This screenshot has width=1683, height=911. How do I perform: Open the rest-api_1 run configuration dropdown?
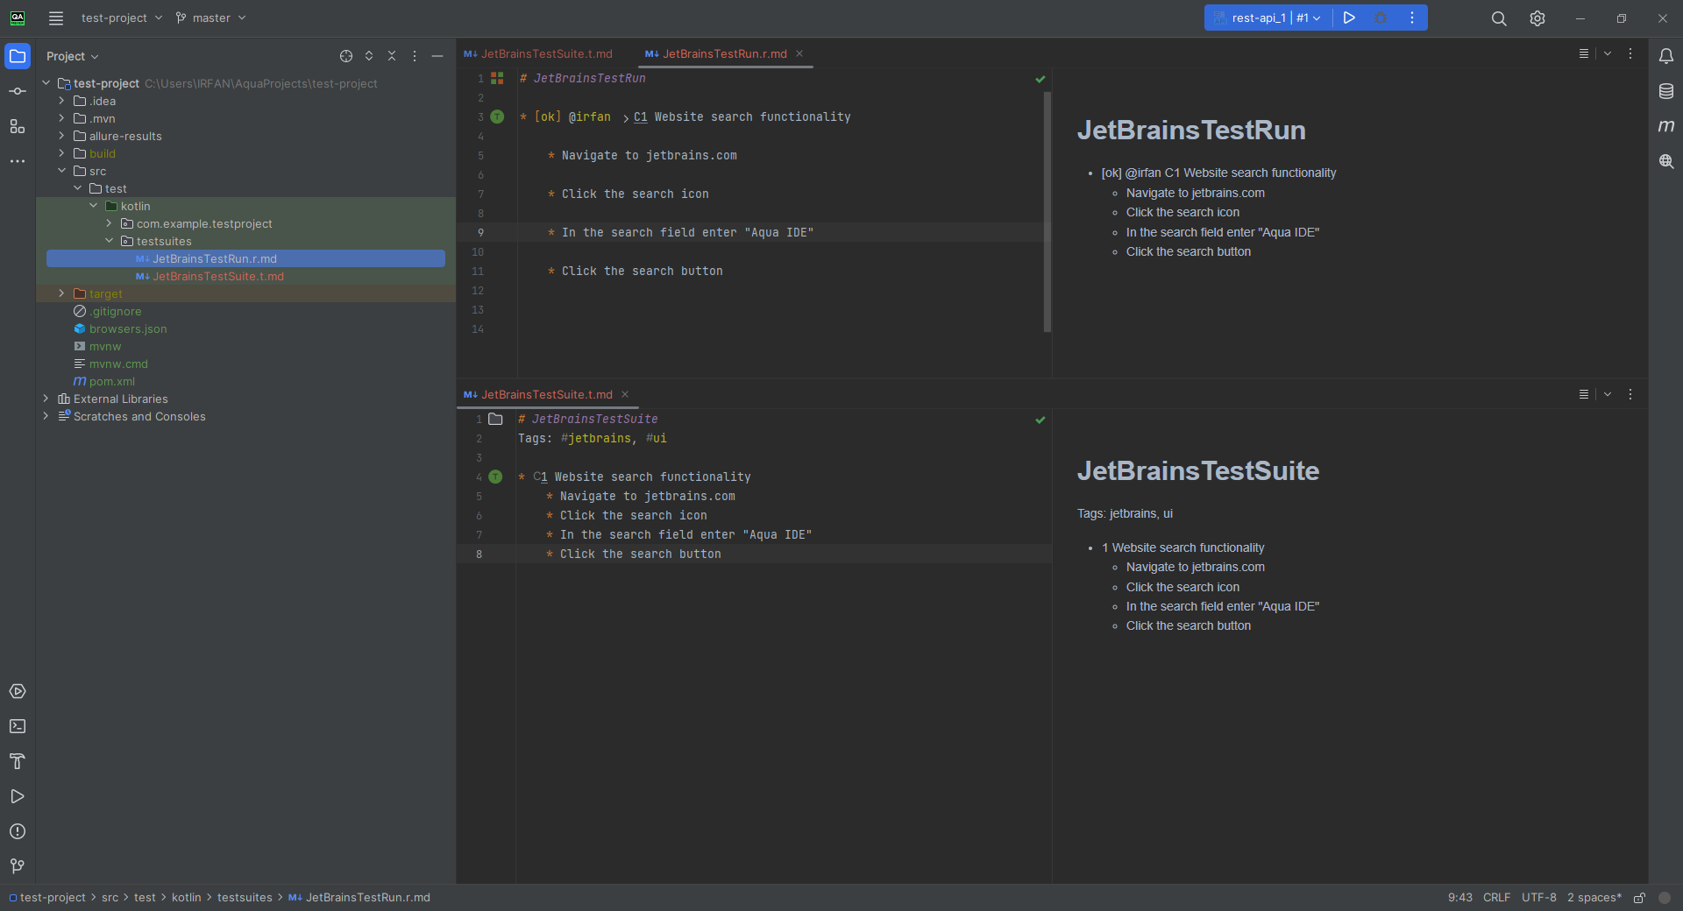(1268, 18)
